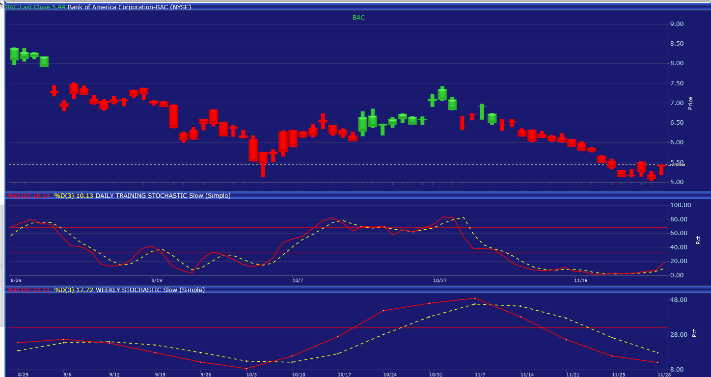Select the %K(10) 12.11 weekly readout
This screenshot has height=377, width=711.
(28, 290)
